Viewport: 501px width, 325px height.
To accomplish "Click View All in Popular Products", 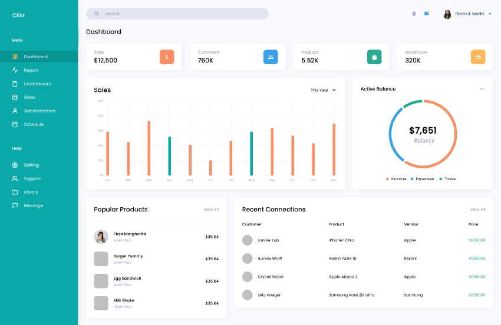I will point(211,210).
